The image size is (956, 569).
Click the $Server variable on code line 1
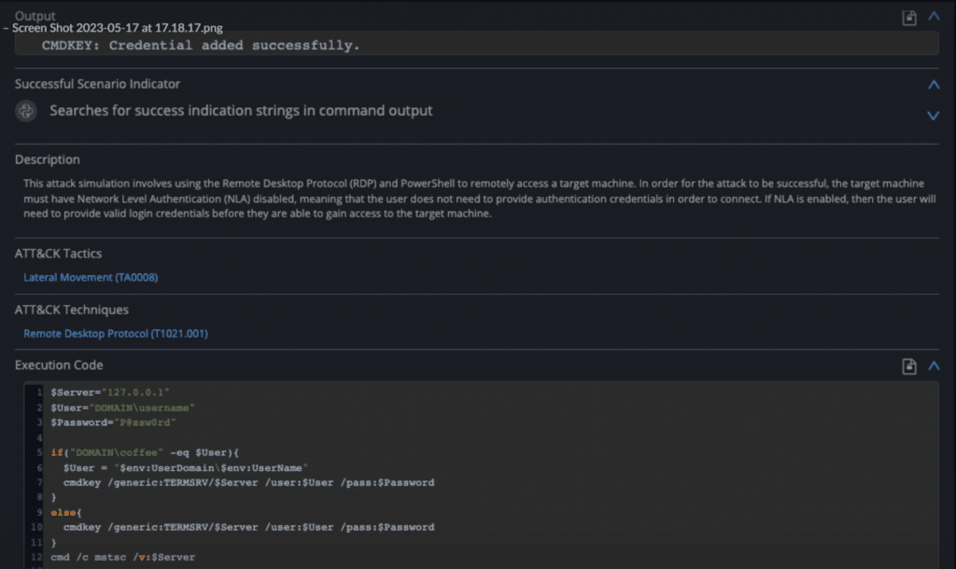[x=71, y=392]
